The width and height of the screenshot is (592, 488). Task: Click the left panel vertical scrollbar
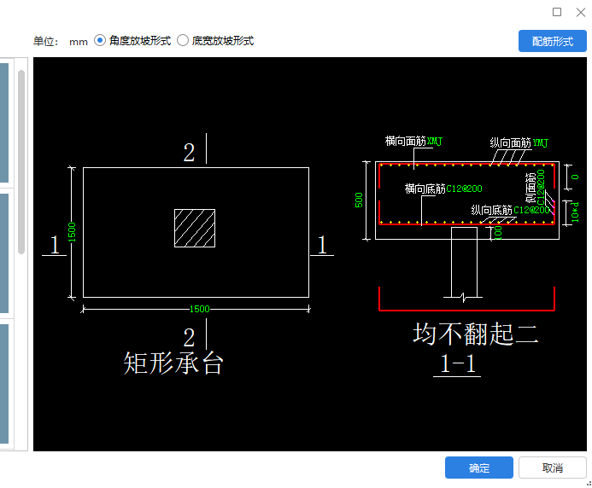point(21,162)
